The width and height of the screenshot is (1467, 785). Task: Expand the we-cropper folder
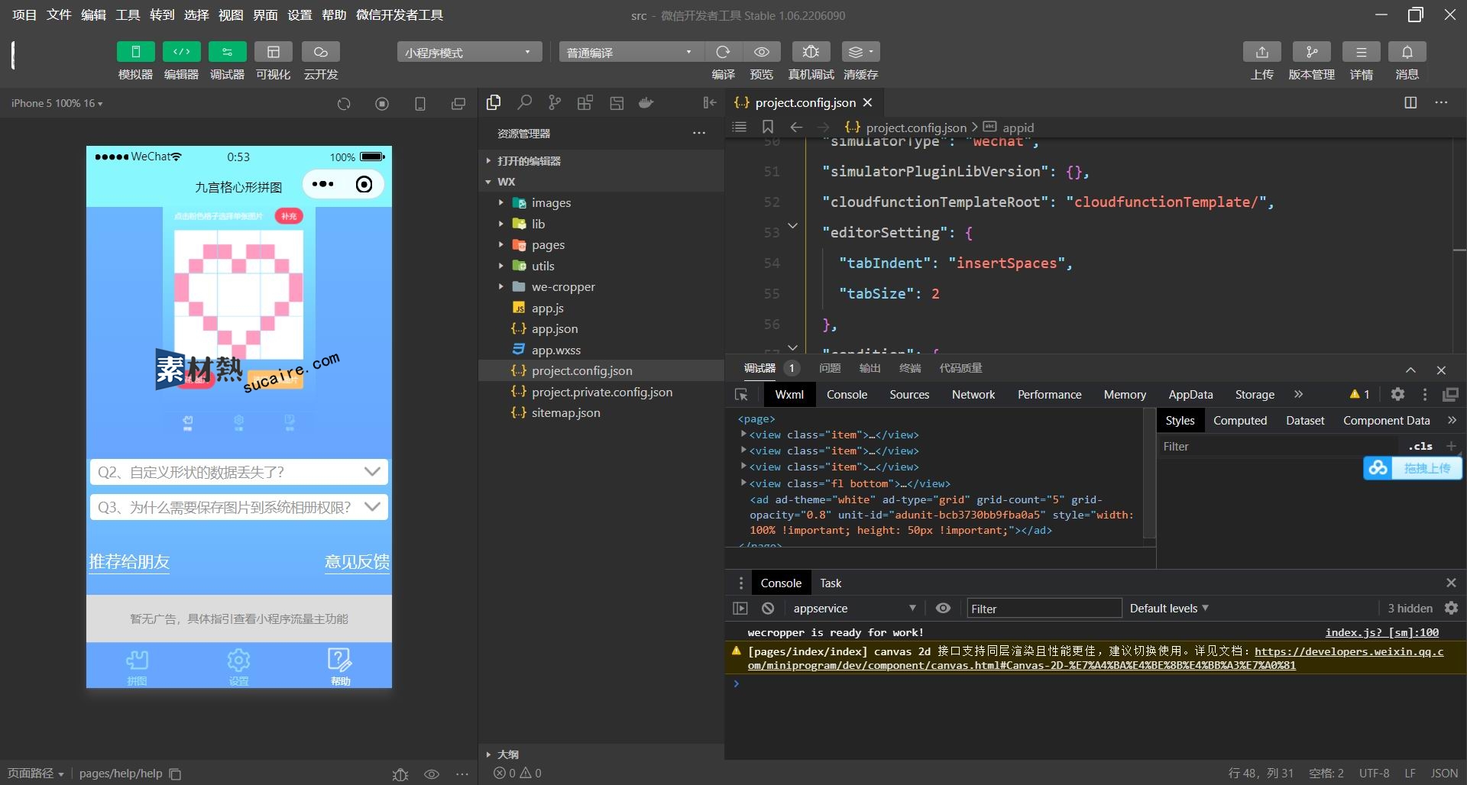pyautogui.click(x=563, y=287)
